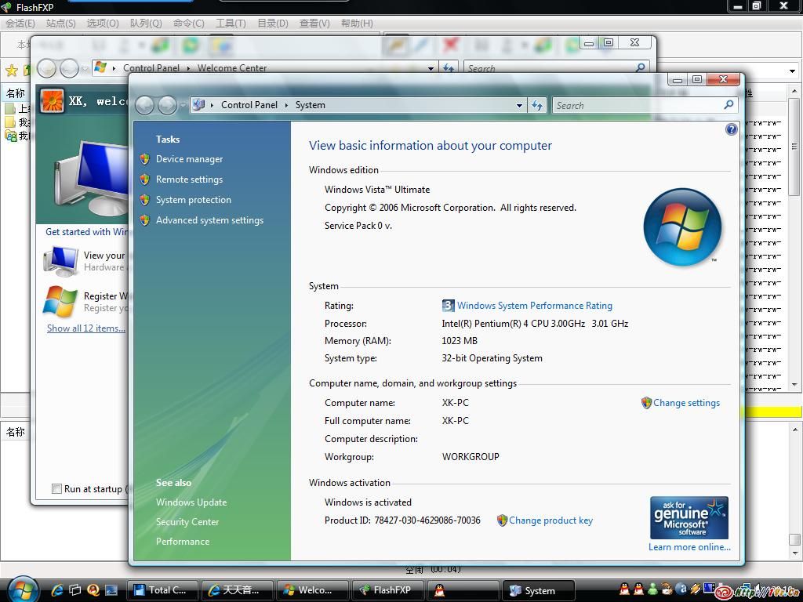
Task: Toggle the Run at startup checkbox
Action: tap(56, 489)
